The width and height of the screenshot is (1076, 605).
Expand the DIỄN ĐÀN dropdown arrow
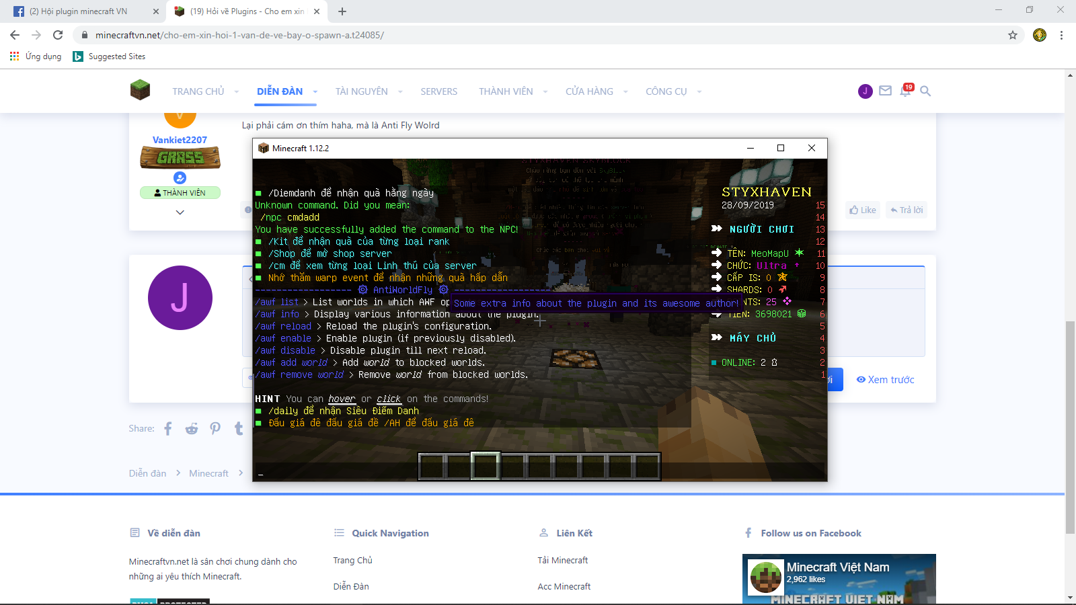(315, 92)
